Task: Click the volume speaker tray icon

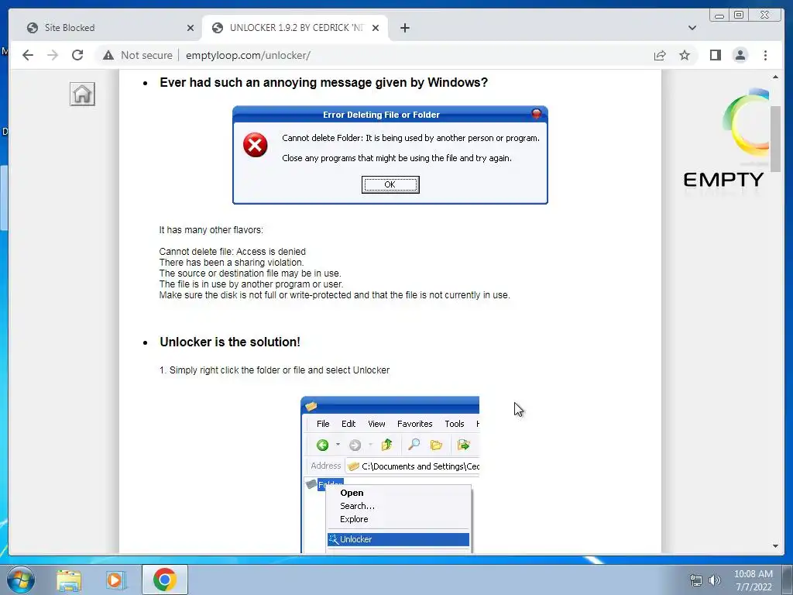Action: [714, 580]
